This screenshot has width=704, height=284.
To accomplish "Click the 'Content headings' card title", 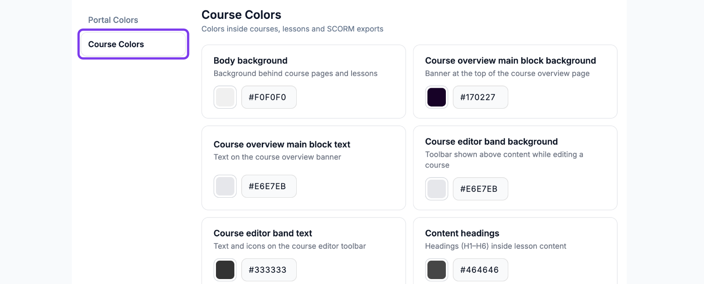I will click(x=462, y=233).
